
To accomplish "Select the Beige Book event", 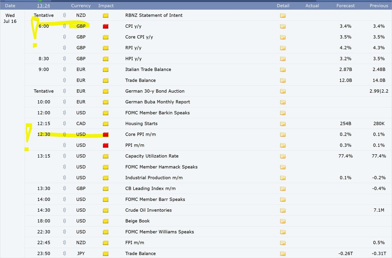I will [138, 221].
